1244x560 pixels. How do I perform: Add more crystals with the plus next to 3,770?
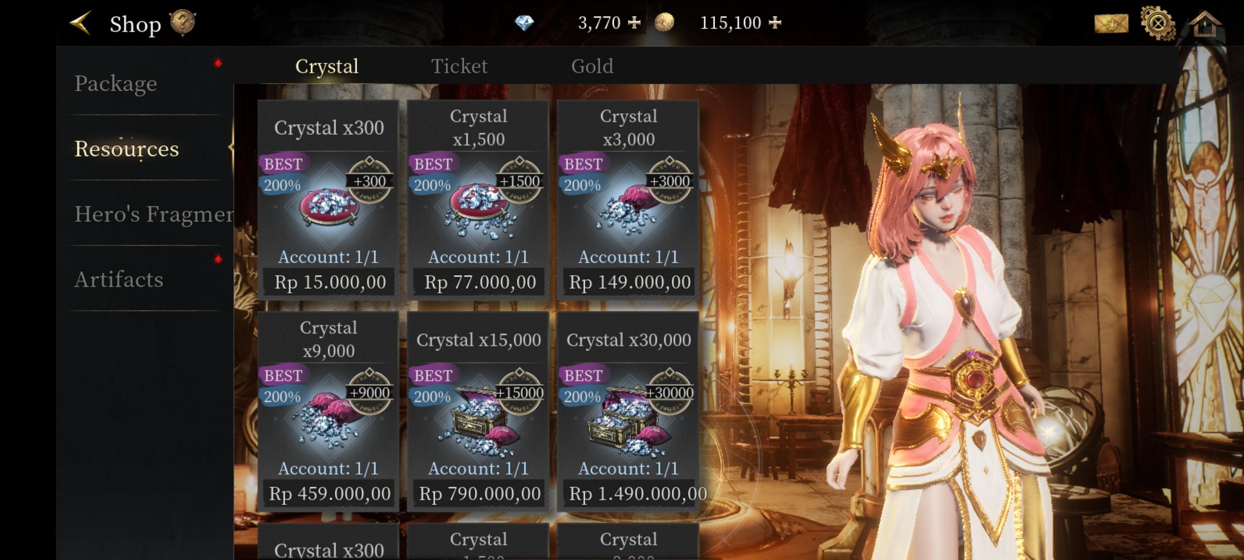click(x=634, y=23)
